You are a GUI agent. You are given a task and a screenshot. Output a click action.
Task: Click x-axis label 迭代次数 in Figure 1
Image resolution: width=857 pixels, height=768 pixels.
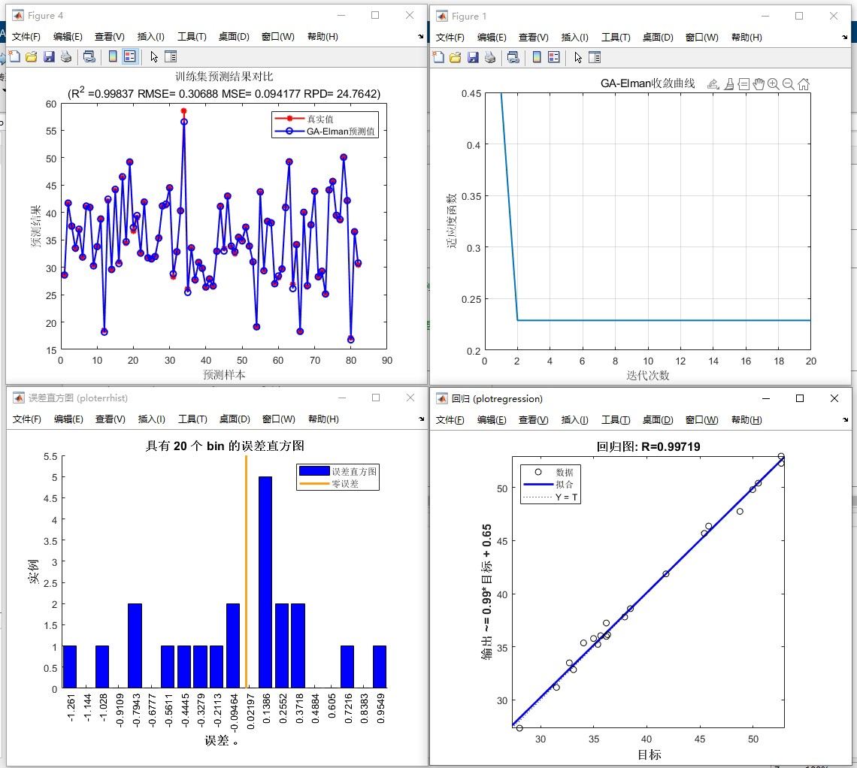point(648,375)
